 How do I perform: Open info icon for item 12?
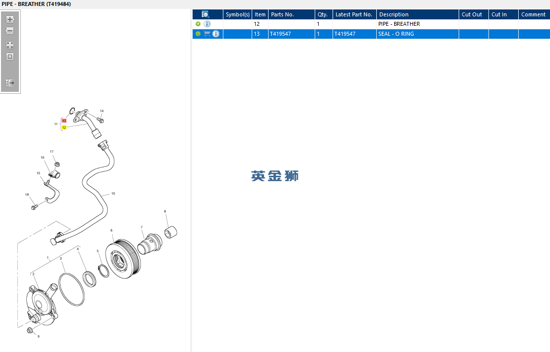click(207, 24)
